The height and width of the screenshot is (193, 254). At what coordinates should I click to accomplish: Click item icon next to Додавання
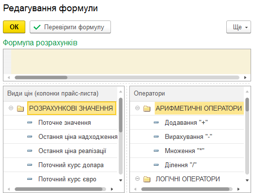(156, 122)
